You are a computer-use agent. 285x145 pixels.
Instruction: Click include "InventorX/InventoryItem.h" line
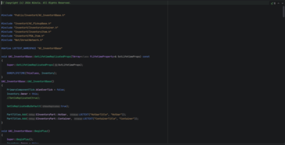pyautogui.click(x=27, y=32)
